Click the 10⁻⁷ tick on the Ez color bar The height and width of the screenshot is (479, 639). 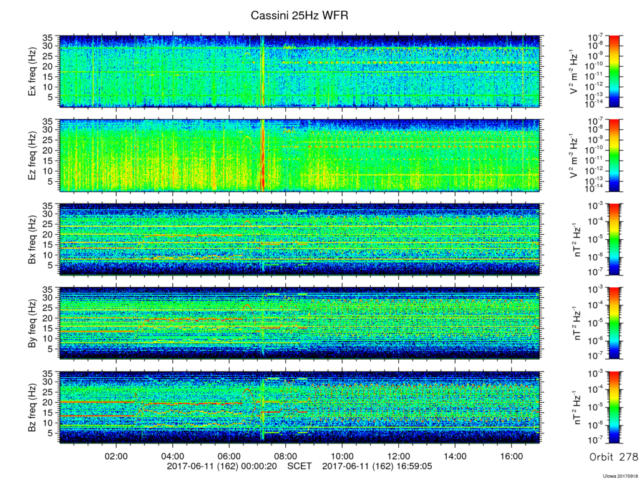[x=597, y=122]
